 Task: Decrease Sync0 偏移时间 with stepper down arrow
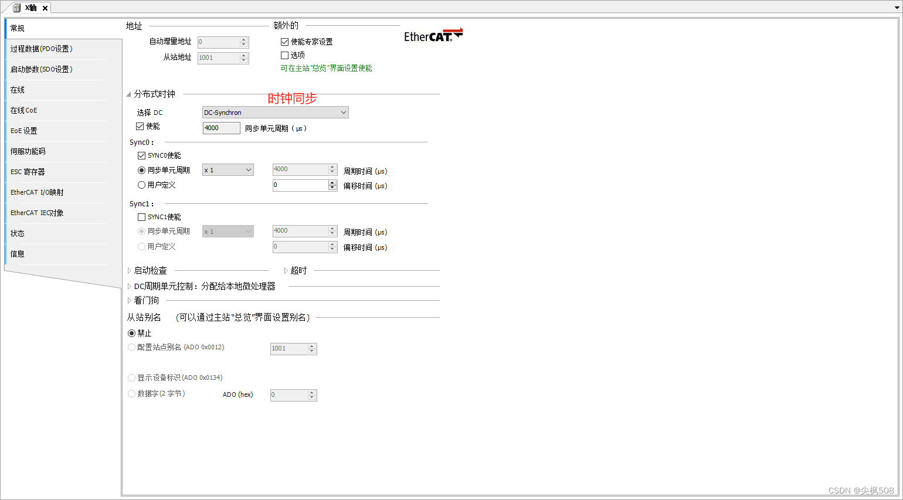[x=332, y=188]
